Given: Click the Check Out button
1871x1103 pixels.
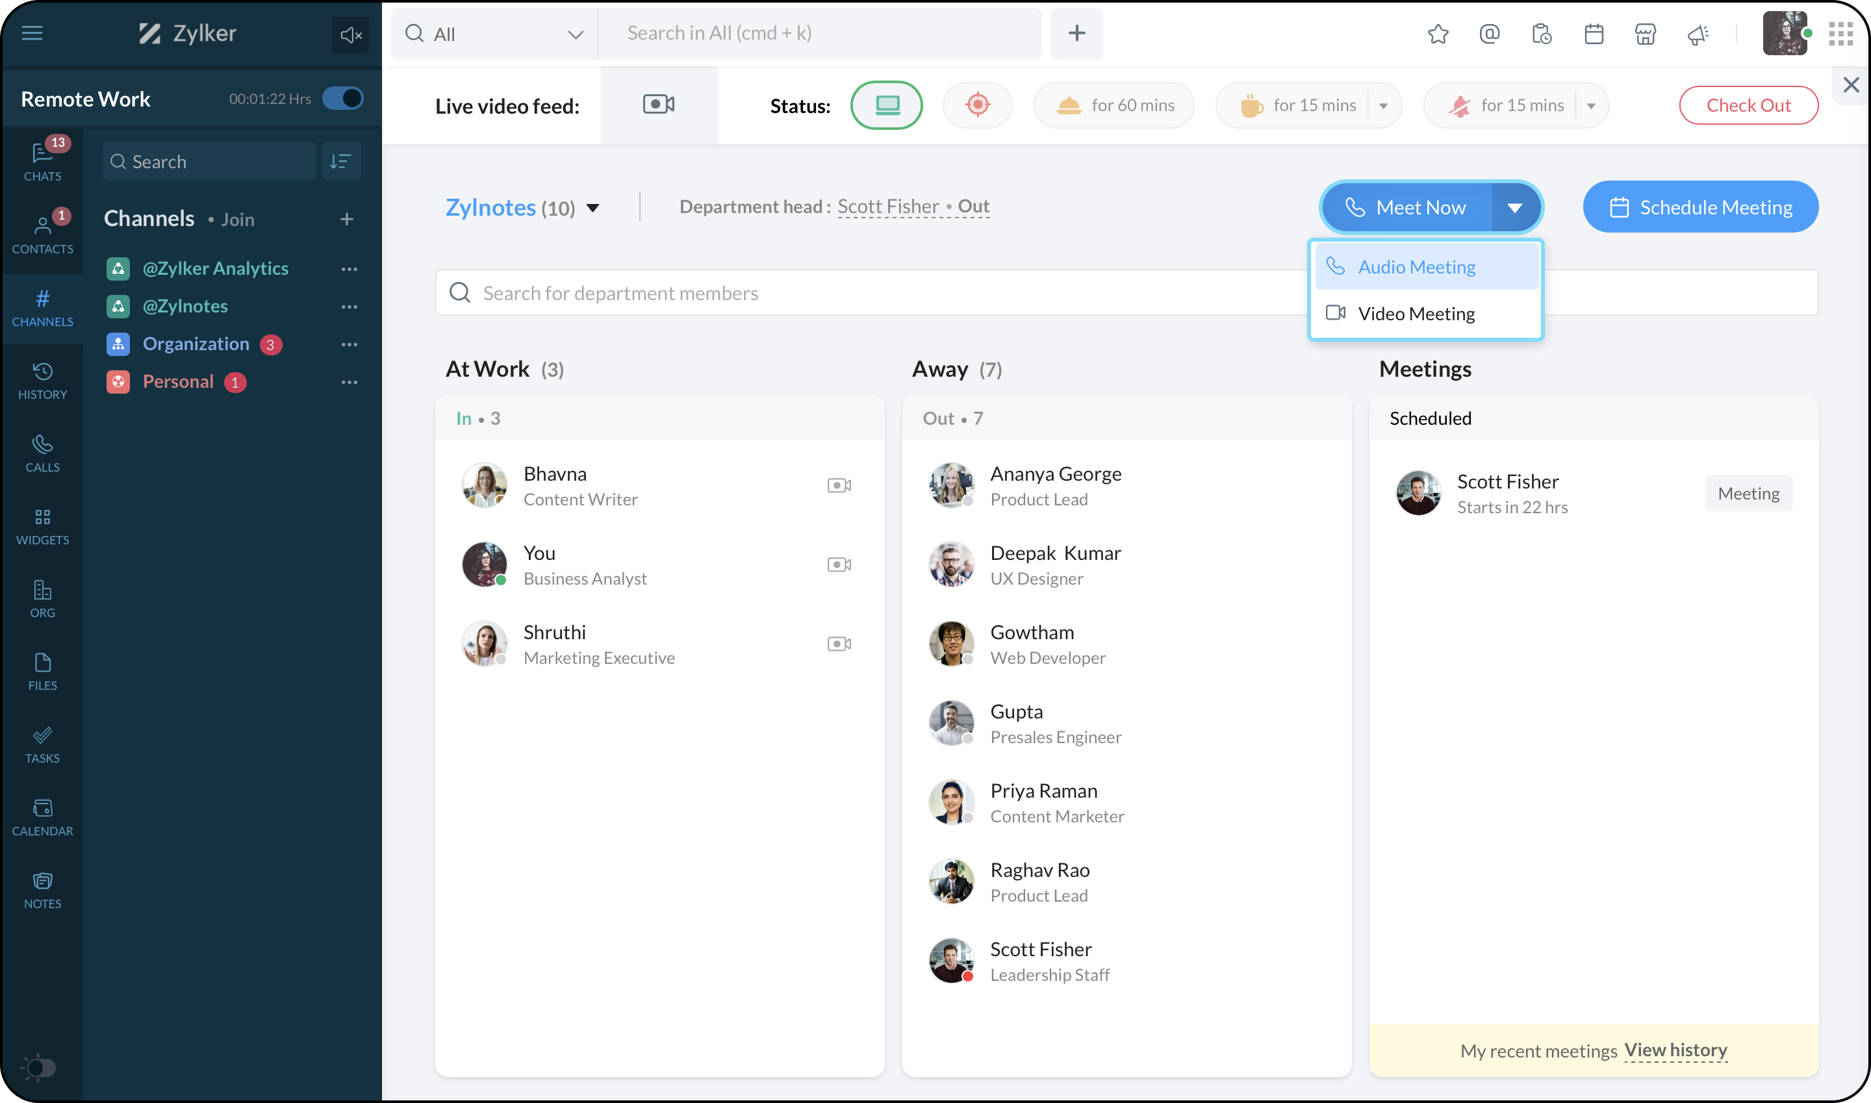Looking at the screenshot, I should point(1748,105).
